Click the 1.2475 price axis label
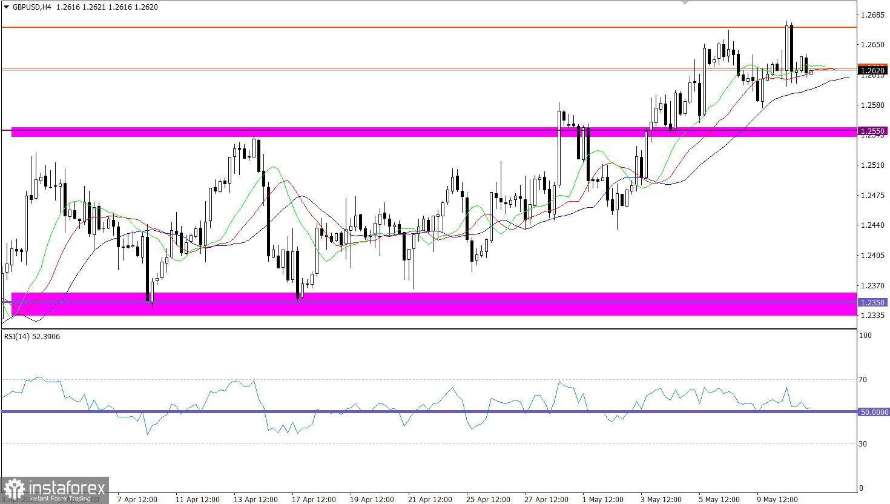890x504 pixels. [872, 196]
